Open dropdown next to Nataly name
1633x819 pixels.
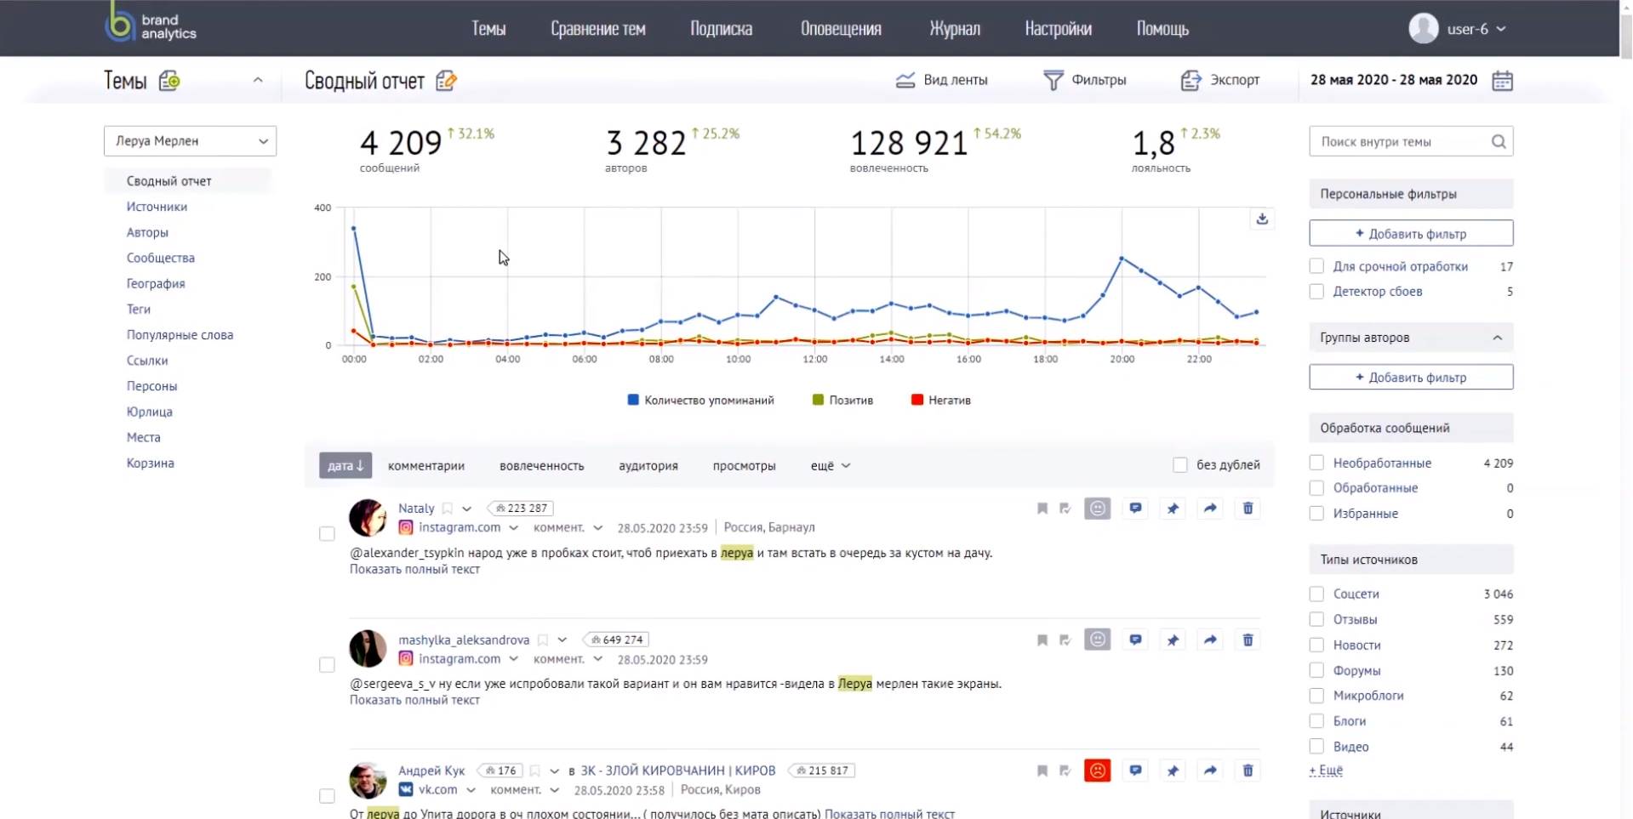click(x=466, y=509)
